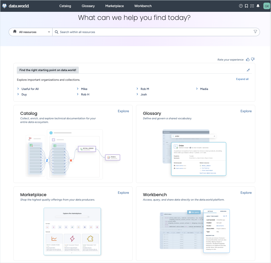Click the Marketplace preview illustration
The height and width of the screenshot is (263, 271).
pos(72,232)
